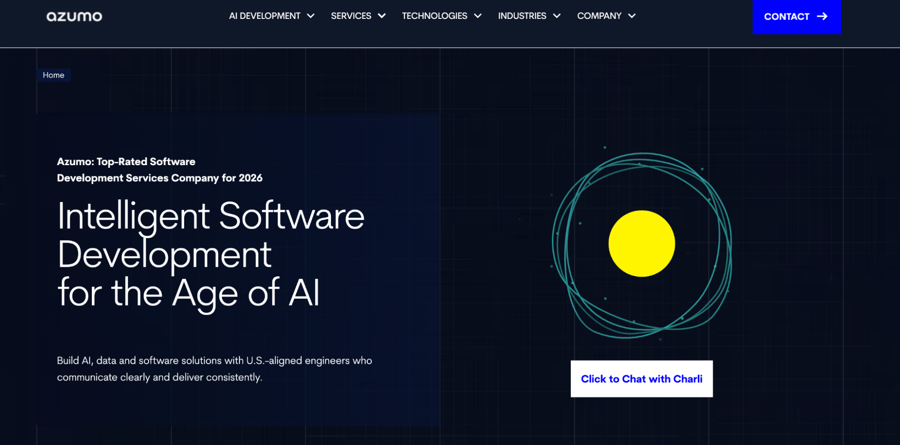Click the 'Azumo: Top-Rated Software' subtitle text
Image resolution: width=900 pixels, height=445 pixels.
coord(159,170)
